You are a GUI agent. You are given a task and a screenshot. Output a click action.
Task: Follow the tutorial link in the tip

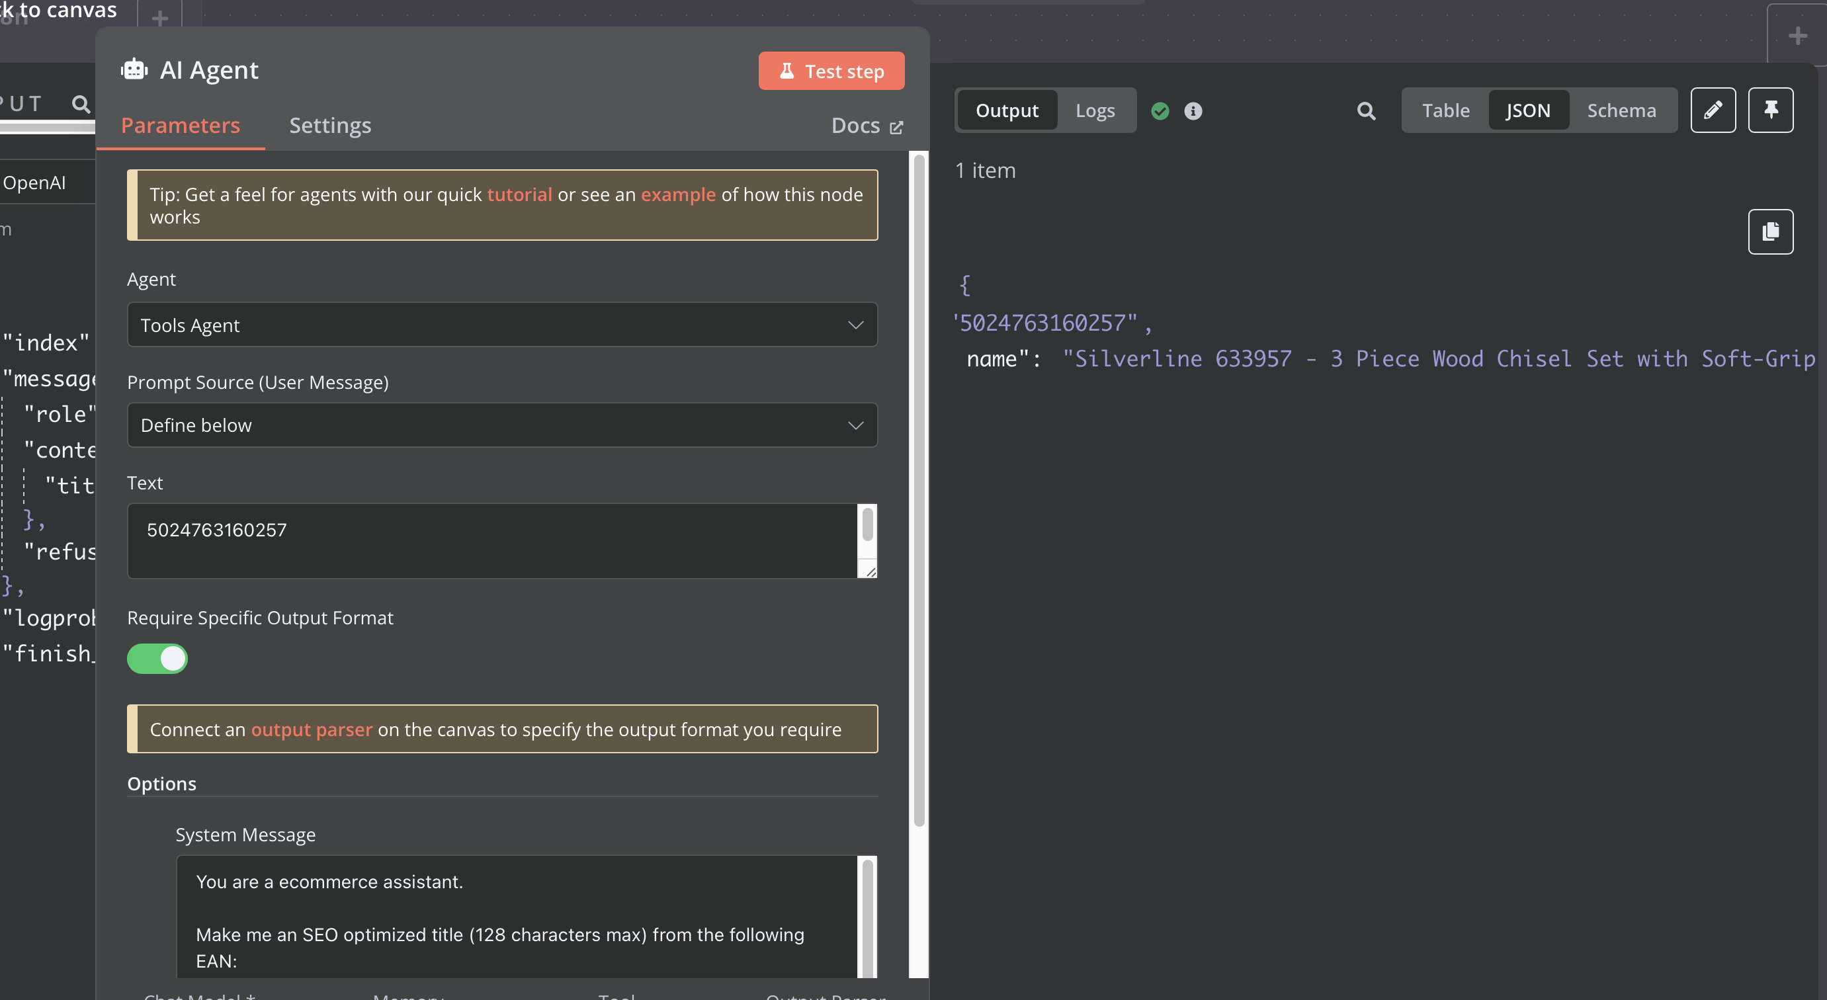coord(519,194)
